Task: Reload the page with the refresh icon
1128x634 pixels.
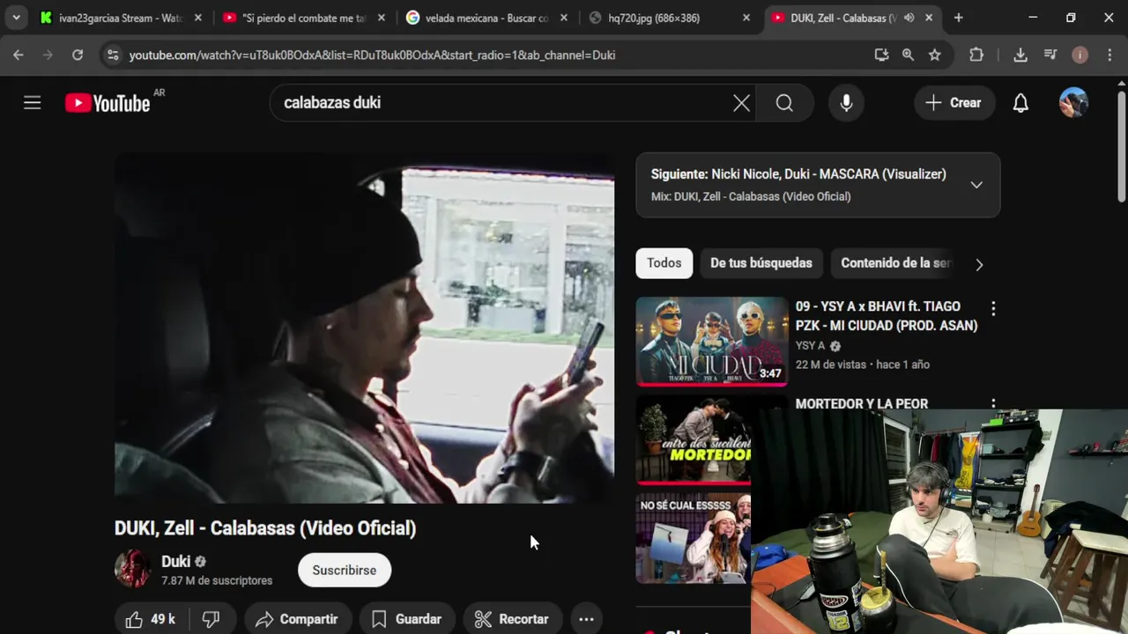Action: point(78,55)
